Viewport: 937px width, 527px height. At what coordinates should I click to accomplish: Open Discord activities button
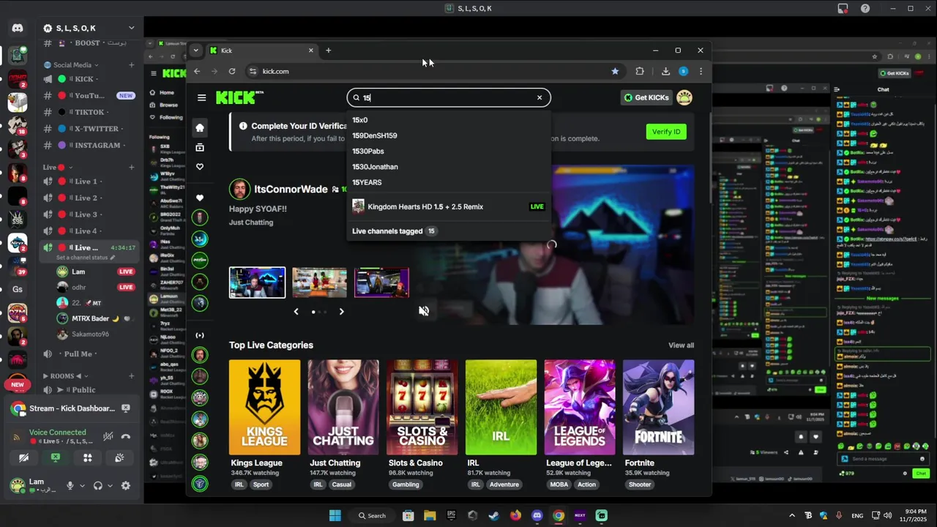(87, 457)
